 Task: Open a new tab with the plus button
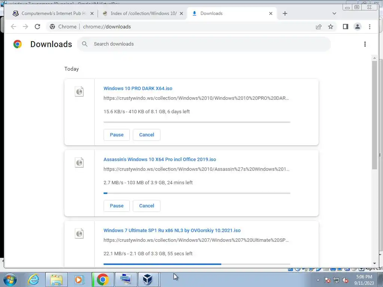(285, 13)
